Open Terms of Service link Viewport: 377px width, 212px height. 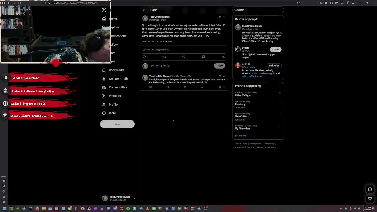[241, 144]
